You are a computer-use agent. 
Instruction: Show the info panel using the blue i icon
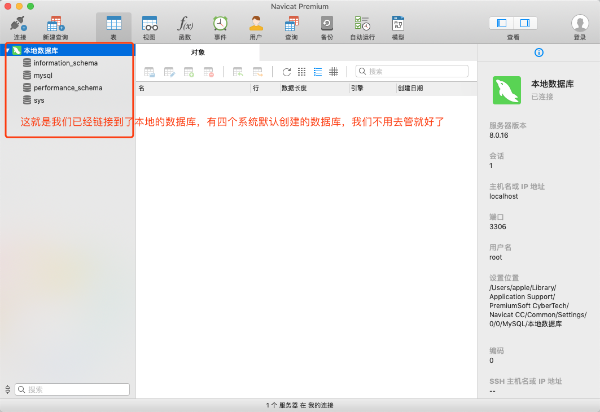pyautogui.click(x=539, y=53)
